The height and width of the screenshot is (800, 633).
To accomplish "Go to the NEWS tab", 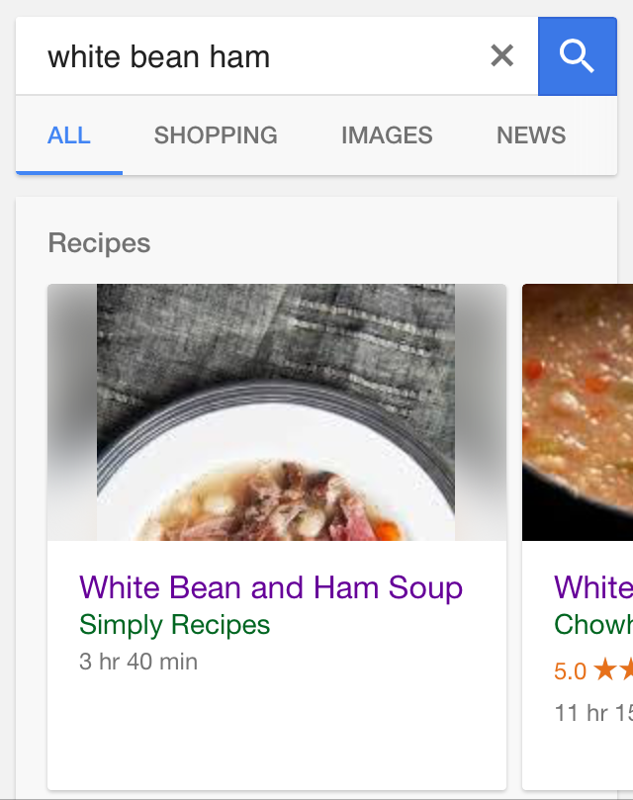I will [x=531, y=135].
